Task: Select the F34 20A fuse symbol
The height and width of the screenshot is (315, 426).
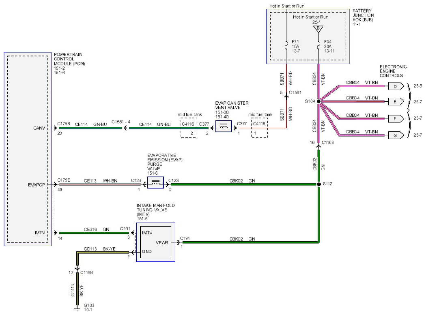Action: coord(318,46)
